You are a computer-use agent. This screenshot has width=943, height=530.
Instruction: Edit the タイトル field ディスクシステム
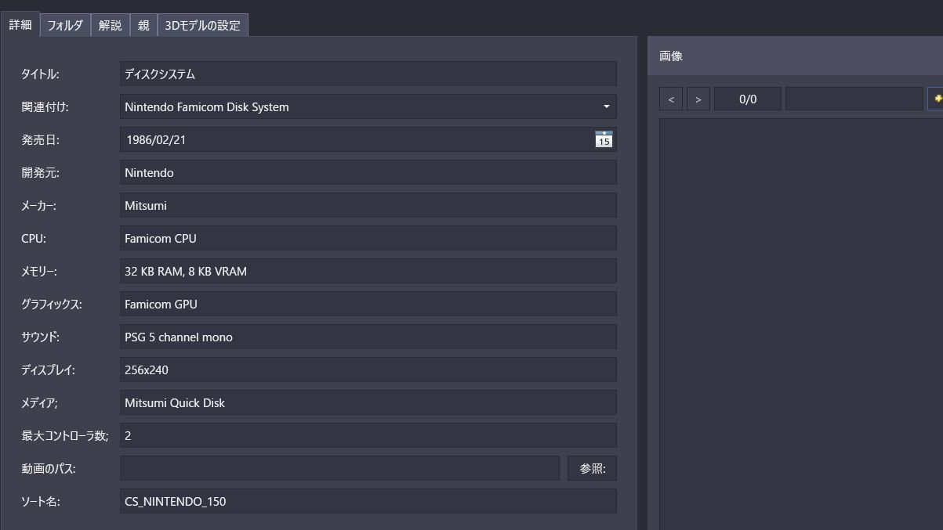[368, 74]
